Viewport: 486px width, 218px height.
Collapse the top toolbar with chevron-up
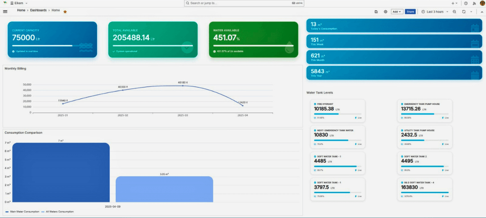pos(481,12)
